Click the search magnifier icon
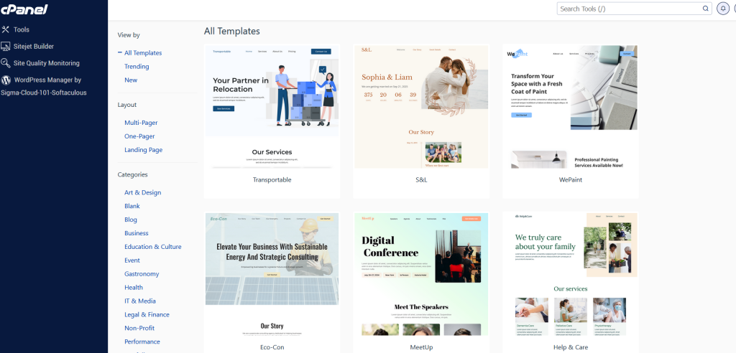This screenshot has width=736, height=353. [x=706, y=9]
